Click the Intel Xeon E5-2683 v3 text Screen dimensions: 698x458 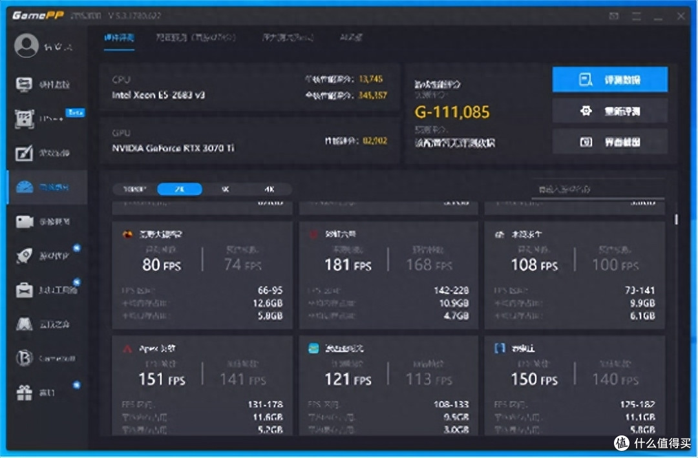[x=158, y=95]
